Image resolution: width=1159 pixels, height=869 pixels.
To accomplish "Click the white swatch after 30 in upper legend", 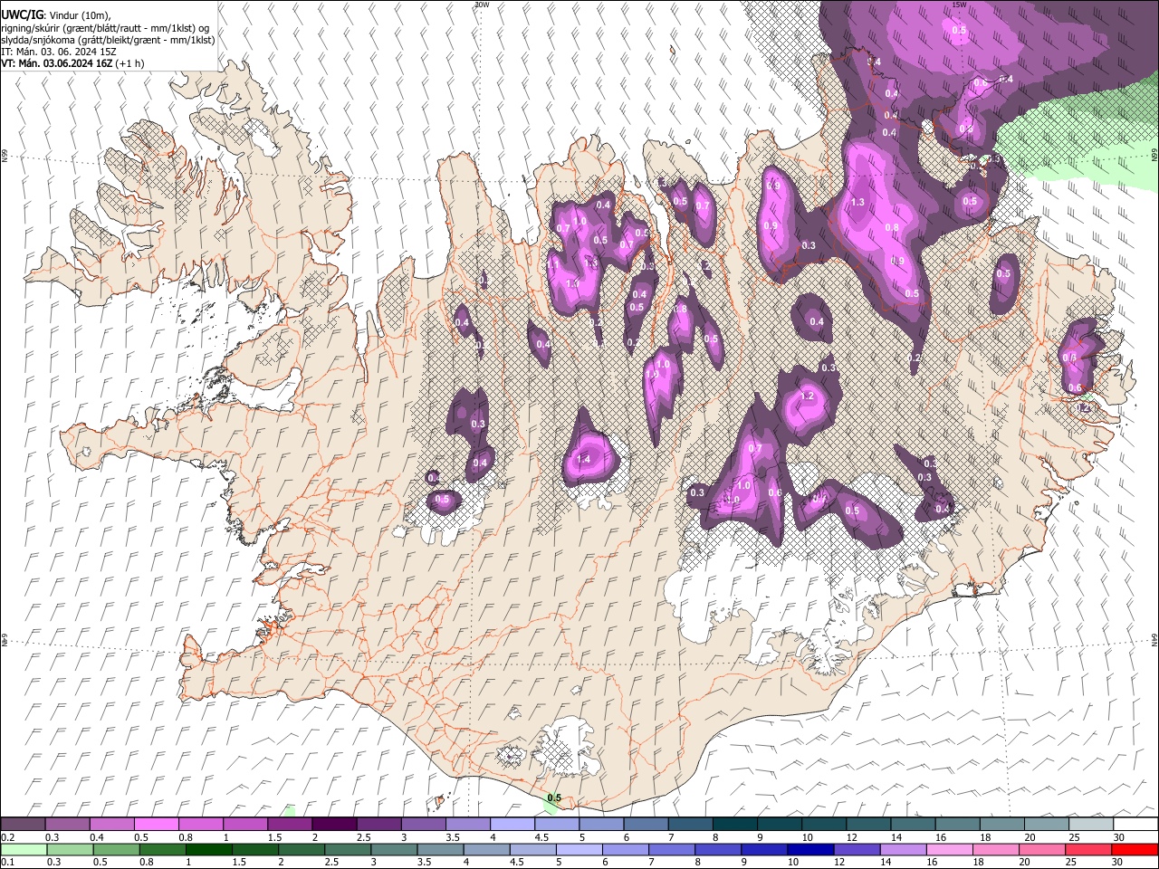I will [1135, 824].
